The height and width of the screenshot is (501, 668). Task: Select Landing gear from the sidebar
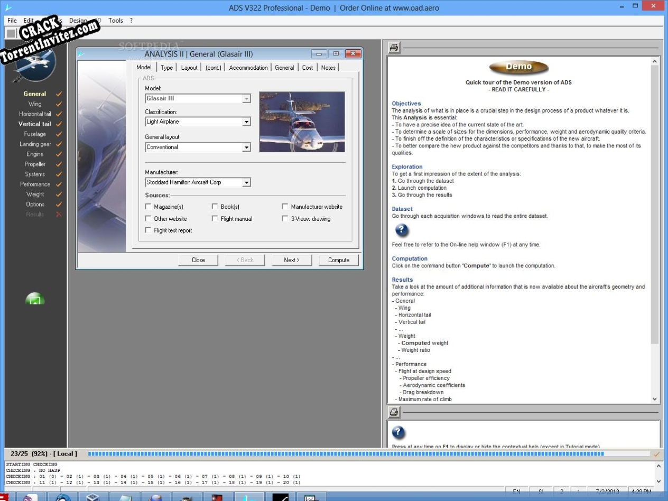(35, 144)
